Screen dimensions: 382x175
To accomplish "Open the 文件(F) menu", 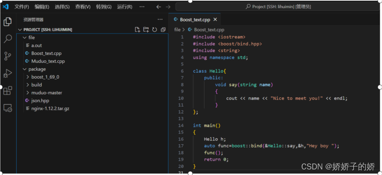I will point(22,7).
